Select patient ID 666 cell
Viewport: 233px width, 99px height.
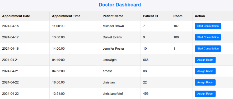click(x=156, y=60)
